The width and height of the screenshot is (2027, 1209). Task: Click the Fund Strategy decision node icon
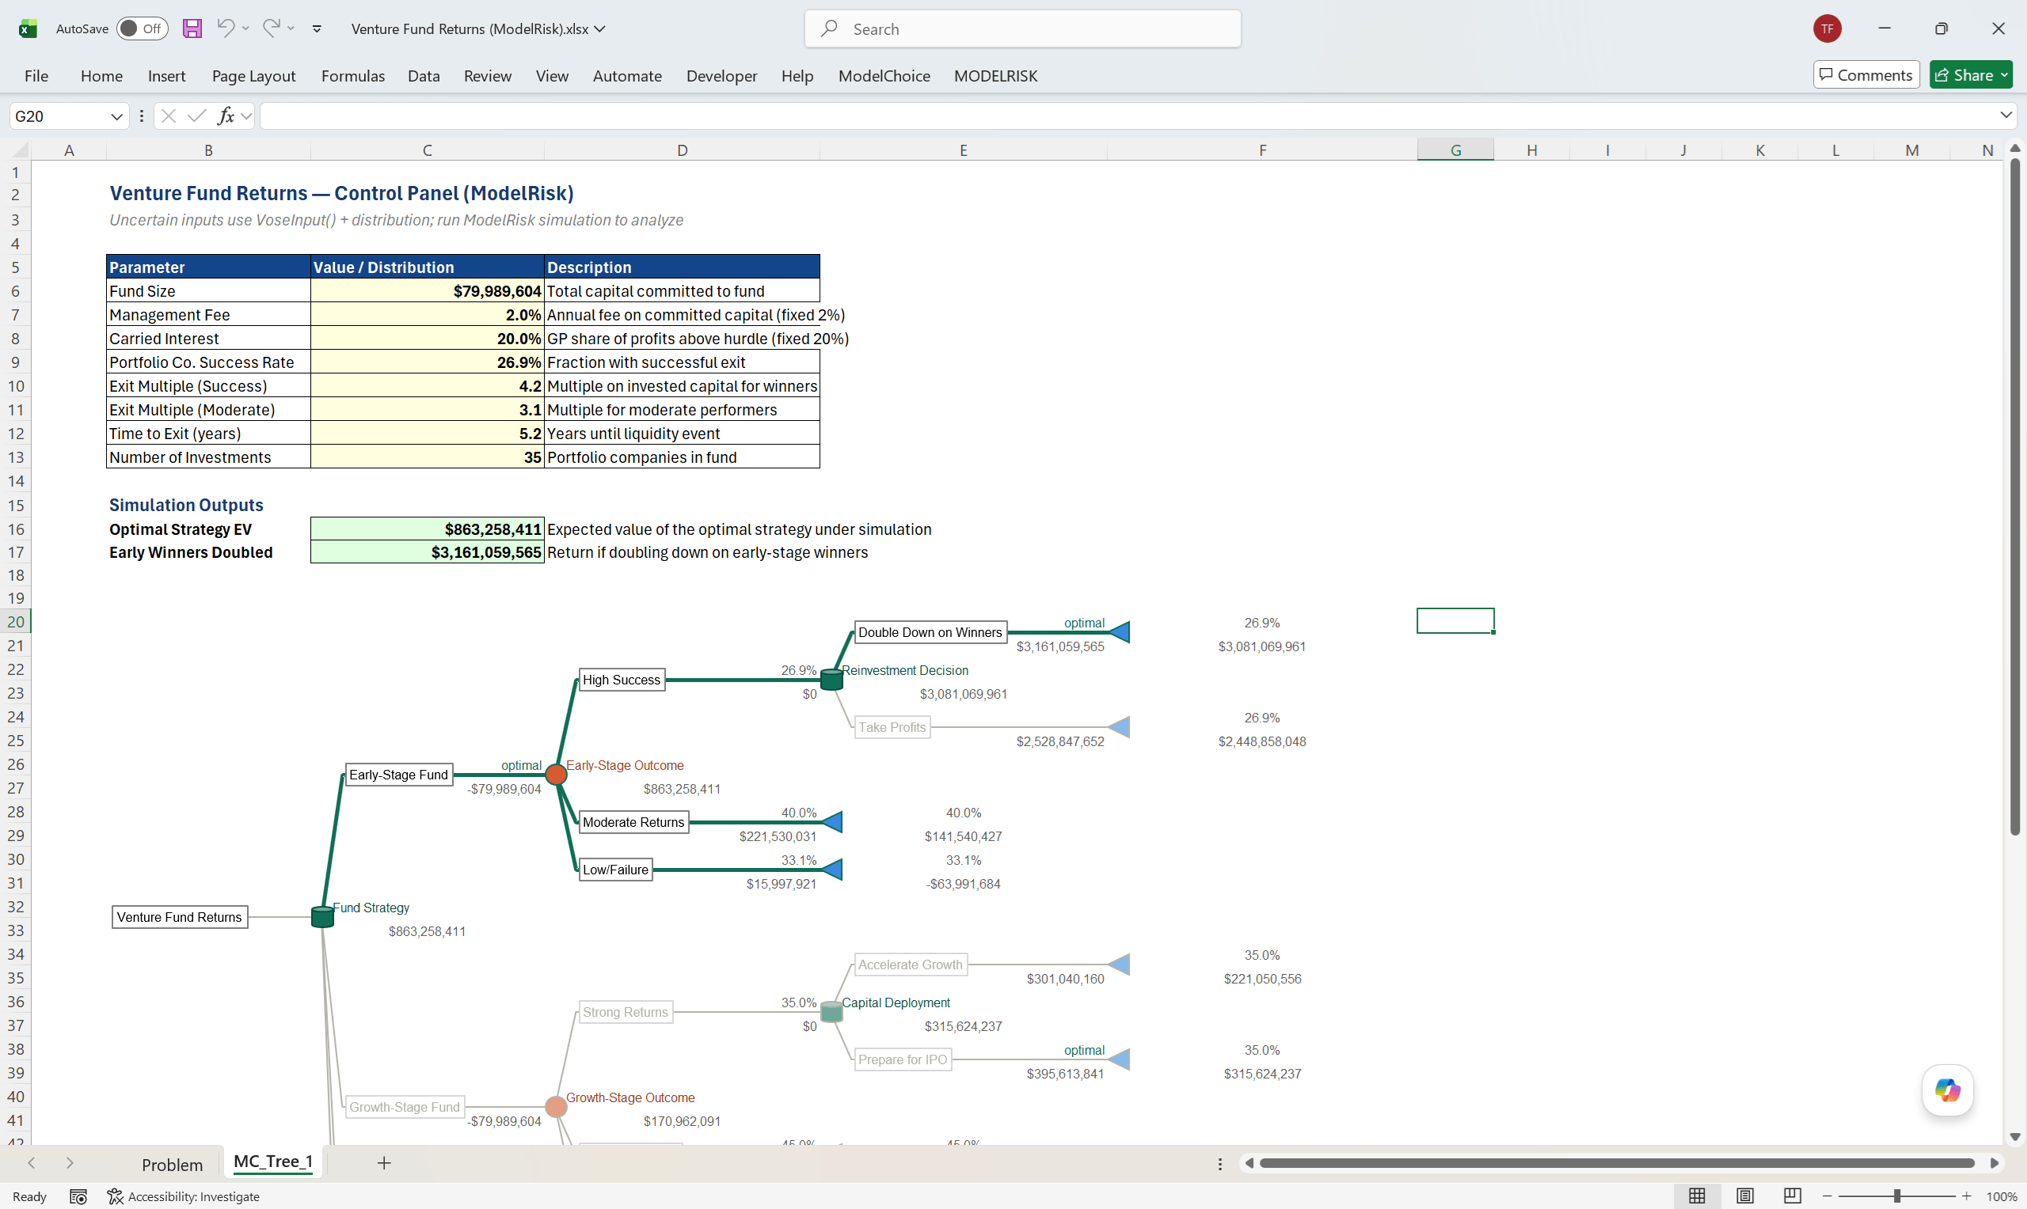click(323, 916)
